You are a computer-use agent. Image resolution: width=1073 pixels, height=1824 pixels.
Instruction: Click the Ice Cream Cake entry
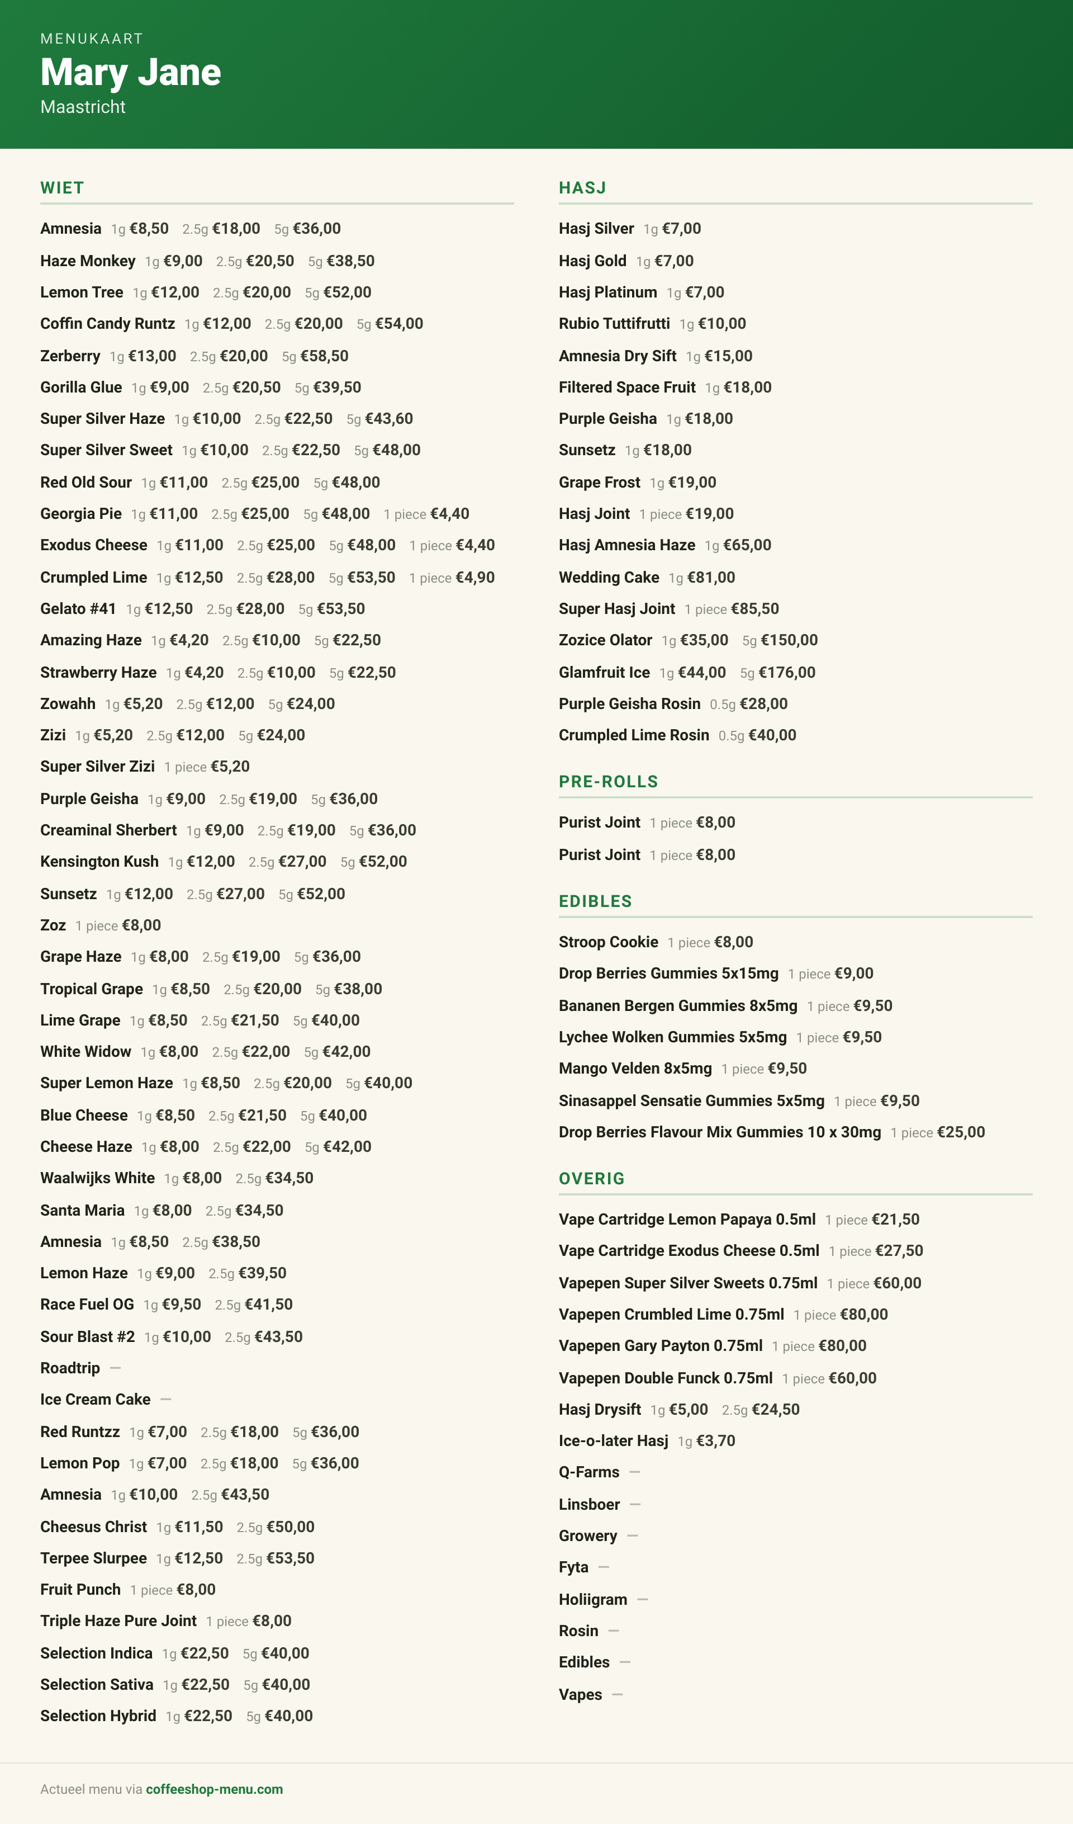pyautogui.click(x=106, y=1399)
